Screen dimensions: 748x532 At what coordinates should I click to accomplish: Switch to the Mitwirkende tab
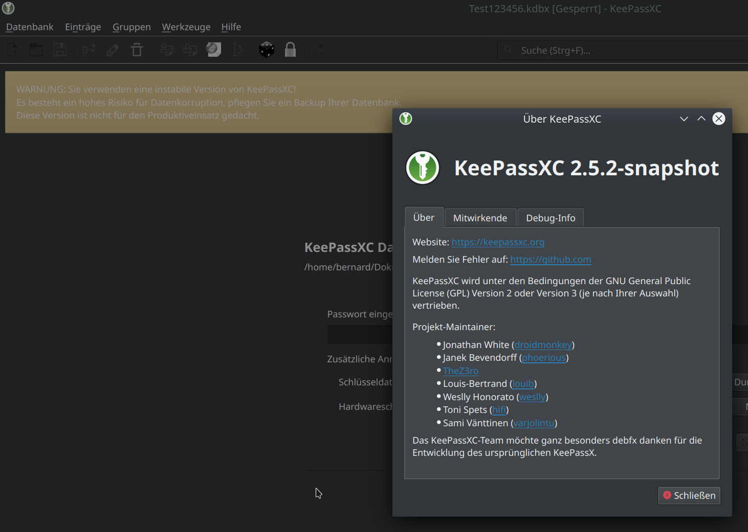click(480, 217)
